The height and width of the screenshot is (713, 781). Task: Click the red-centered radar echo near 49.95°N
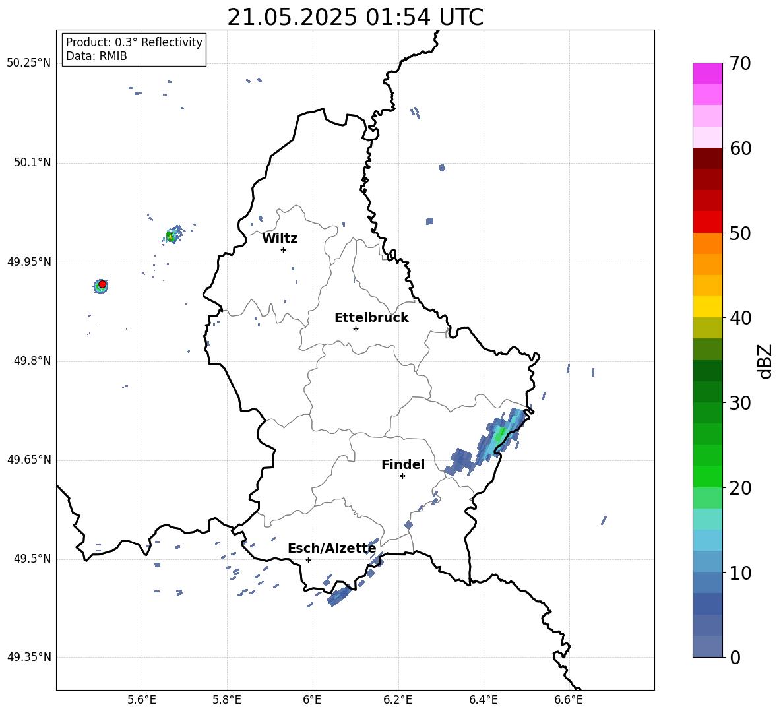pos(101,286)
